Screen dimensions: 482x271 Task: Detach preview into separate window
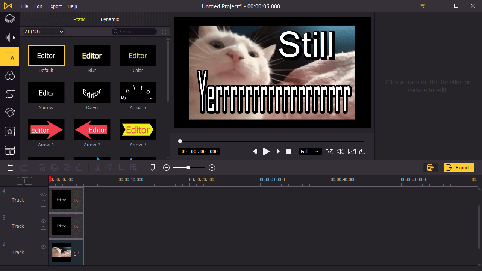coord(363,151)
